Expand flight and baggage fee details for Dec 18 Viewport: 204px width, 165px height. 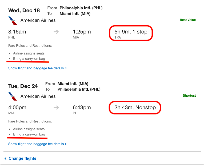(x=37, y=68)
